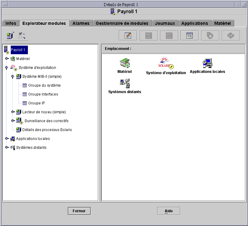This screenshot has height=226, width=248.
Task: Click the Payroll 1 header server icon
Action: 113,12
